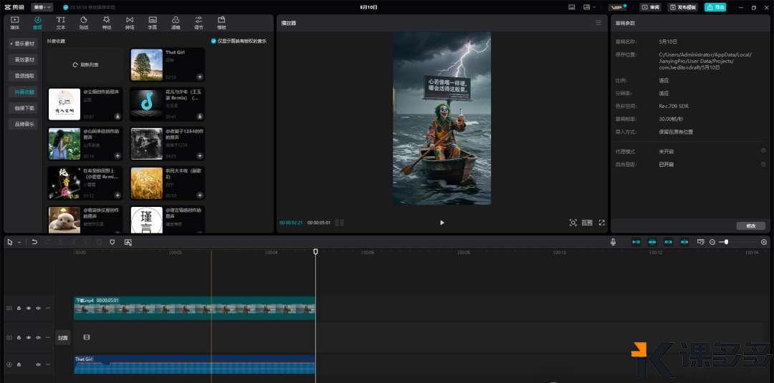
Task: Expand the 音乐素材 sidebar category
Action: pyautogui.click(x=23, y=44)
